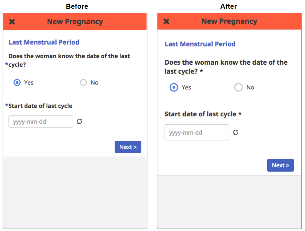Viewport: 305px width, 231px height.
Task: Click the yyyy-mm-dd date field in After panel
Action: click(197, 132)
